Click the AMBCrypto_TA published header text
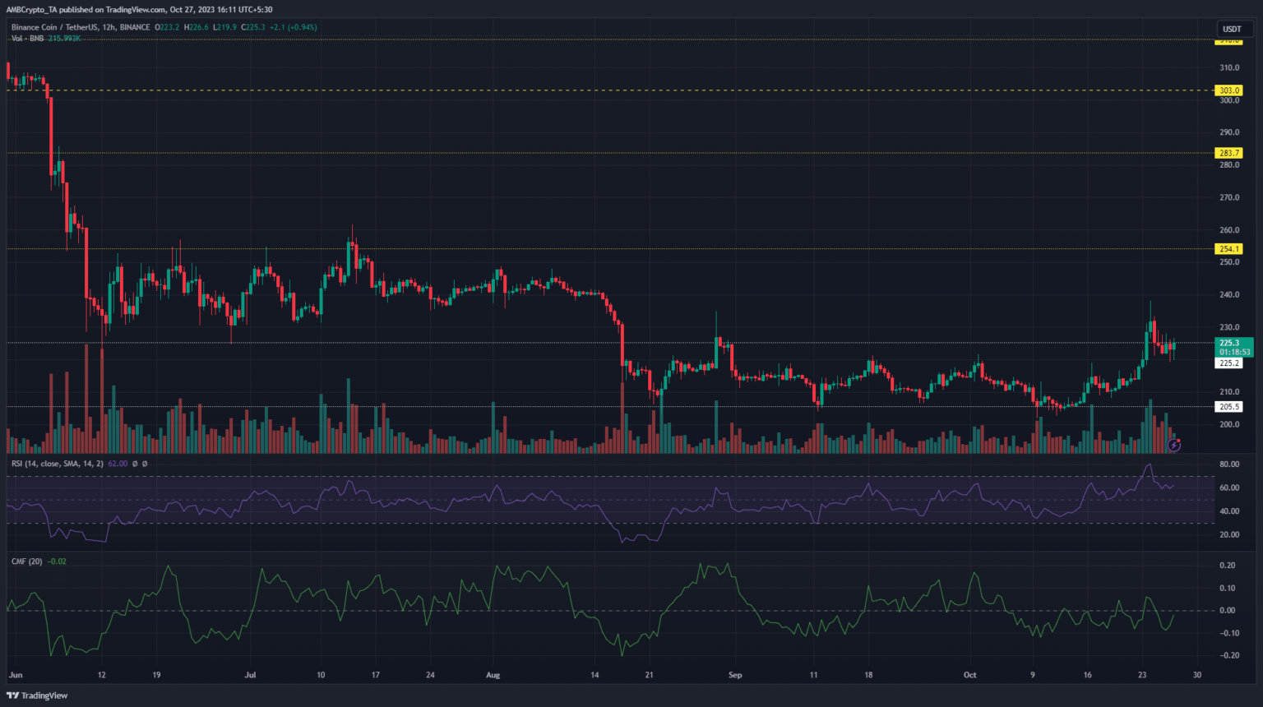Image resolution: width=1263 pixels, height=707 pixels. pyautogui.click(x=140, y=10)
